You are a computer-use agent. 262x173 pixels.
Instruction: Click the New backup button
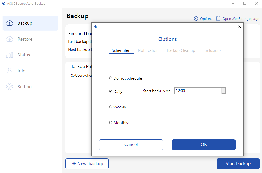[x=87, y=164]
